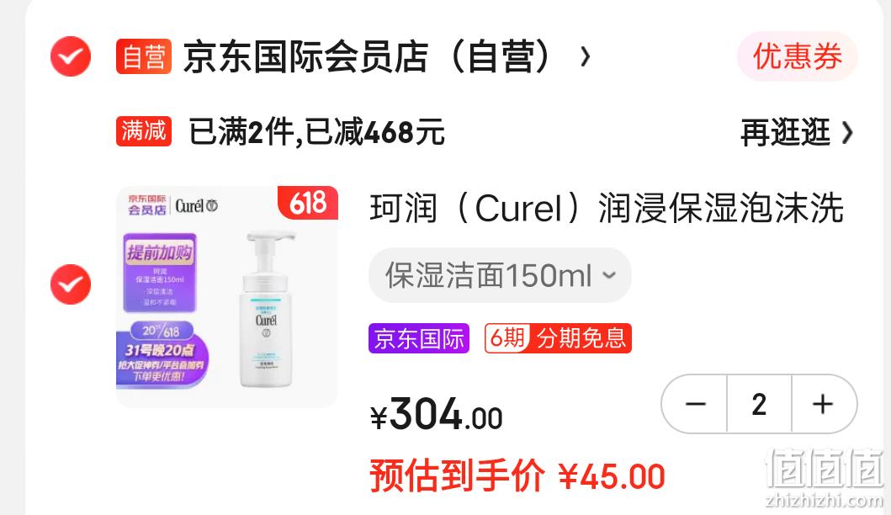This screenshot has height=515, width=891.
Task: Open the 优惠券 coupon button
Action: pos(797,56)
